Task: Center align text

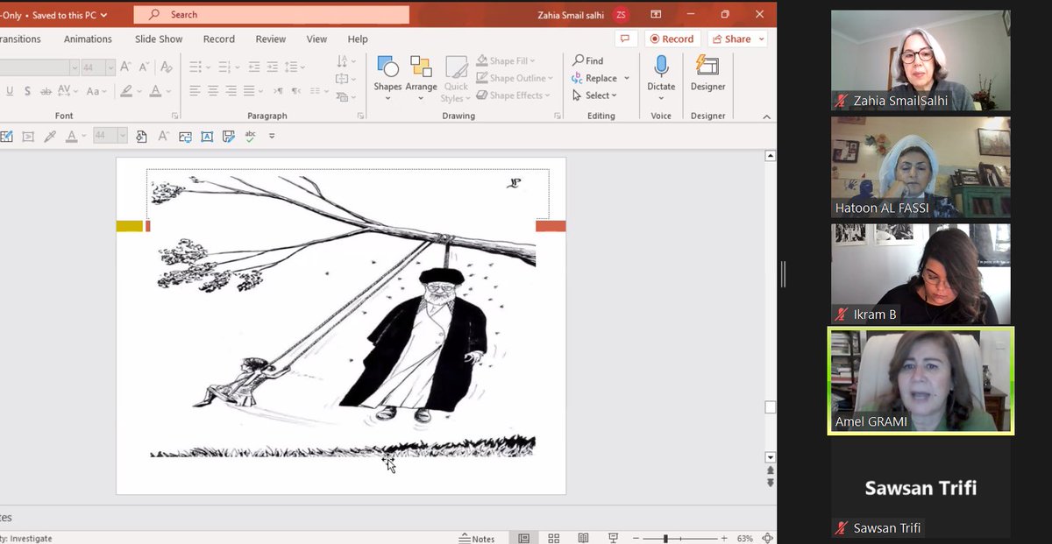Action: click(213, 91)
